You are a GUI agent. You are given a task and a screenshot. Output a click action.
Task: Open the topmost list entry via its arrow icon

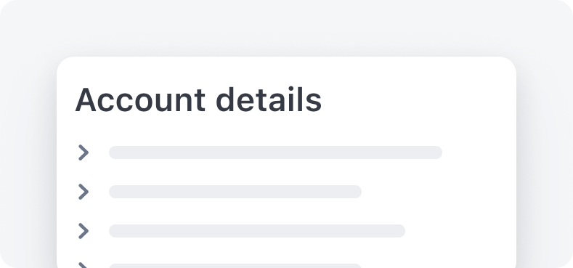point(84,153)
